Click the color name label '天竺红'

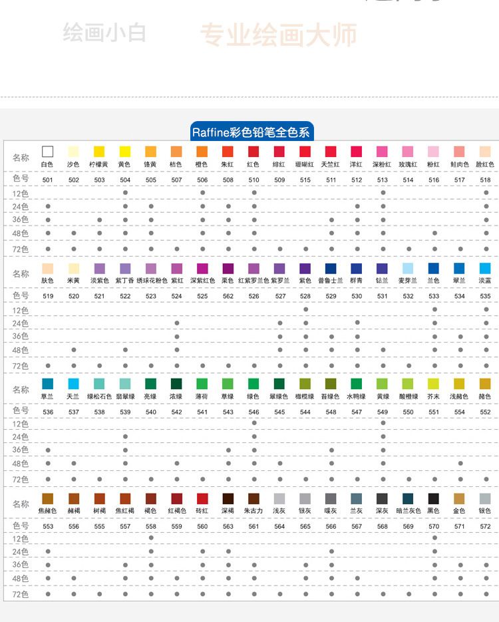[x=331, y=164]
